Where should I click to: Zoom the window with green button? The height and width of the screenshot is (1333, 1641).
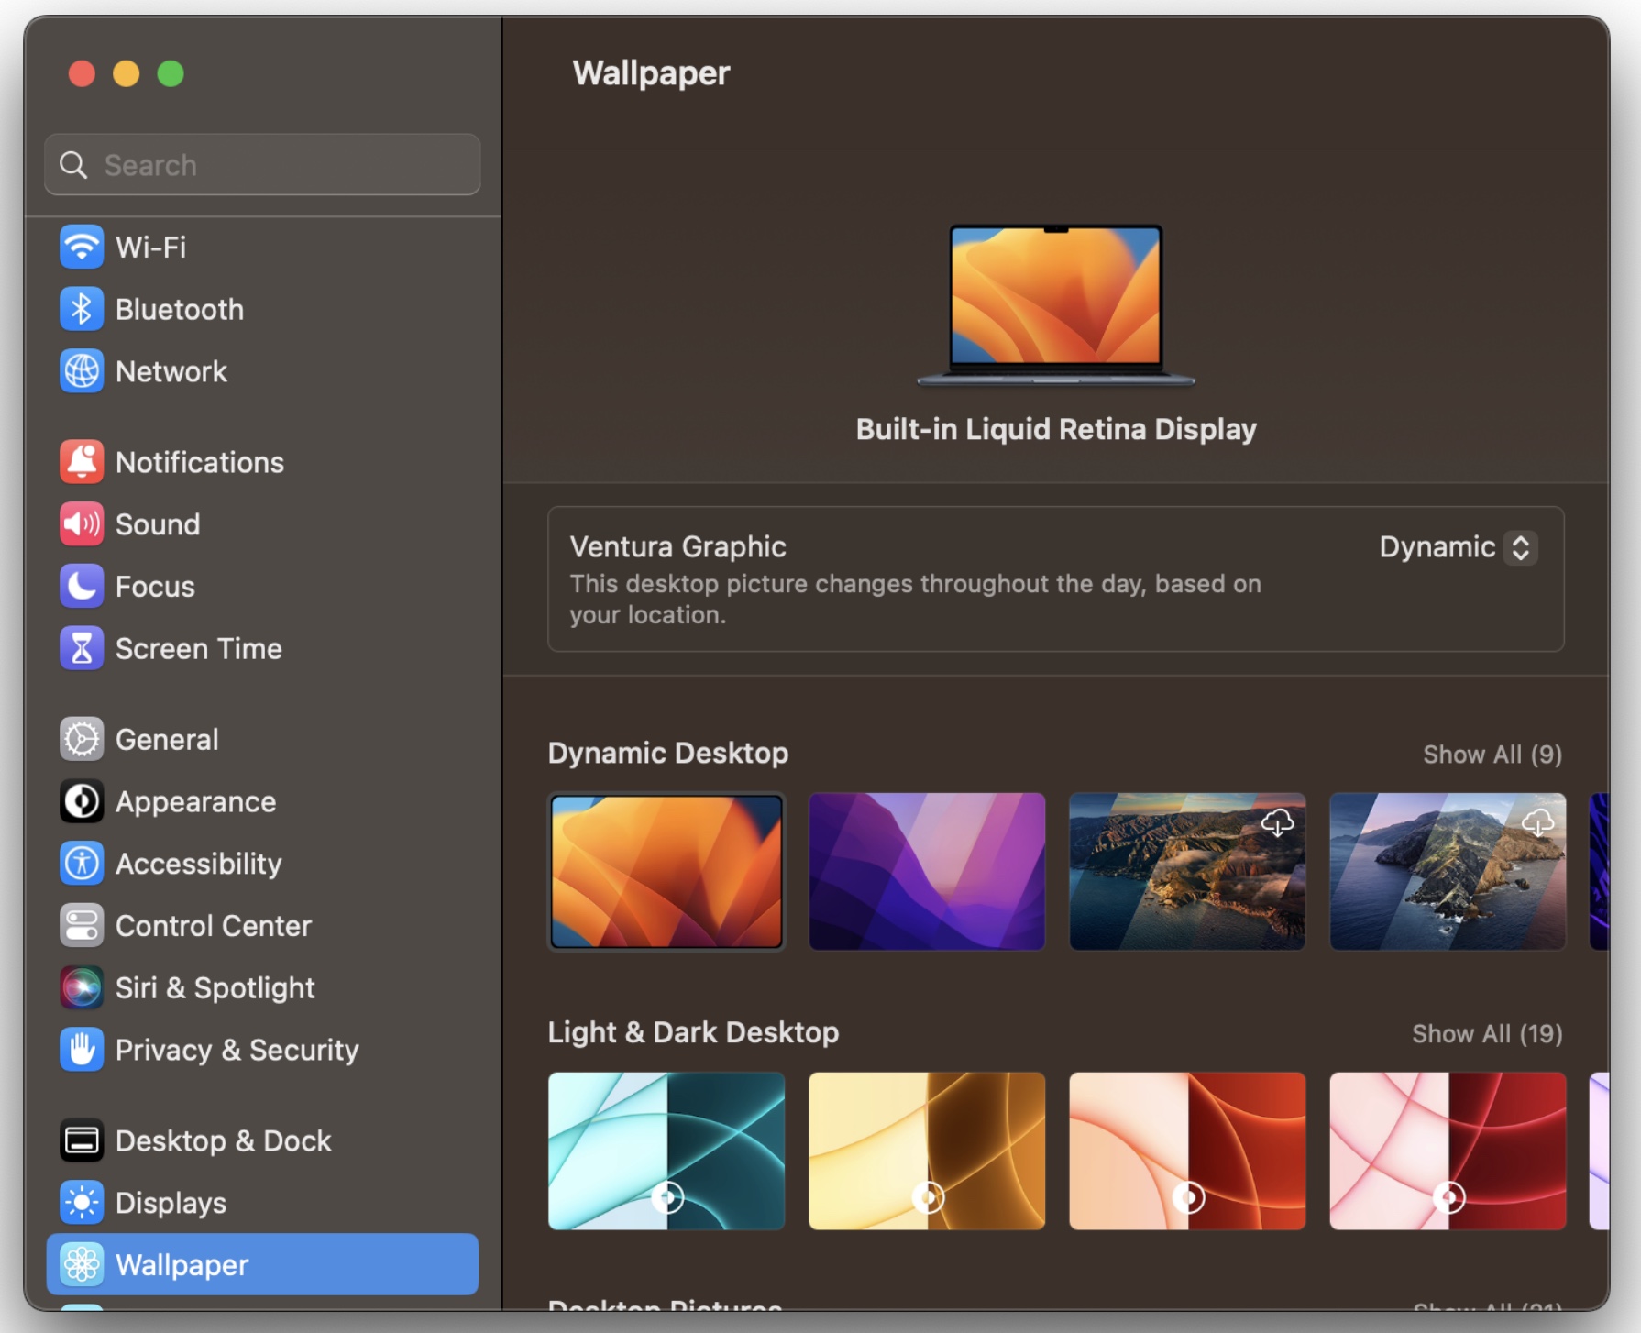tap(171, 73)
